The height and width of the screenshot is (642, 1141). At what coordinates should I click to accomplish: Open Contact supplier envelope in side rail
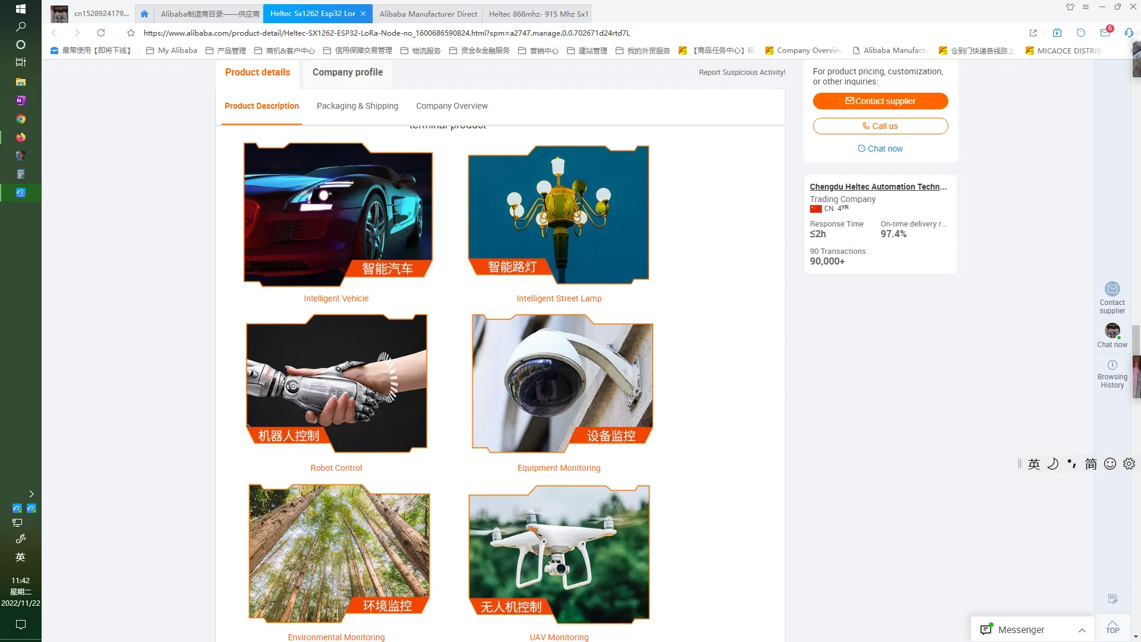coord(1112,289)
